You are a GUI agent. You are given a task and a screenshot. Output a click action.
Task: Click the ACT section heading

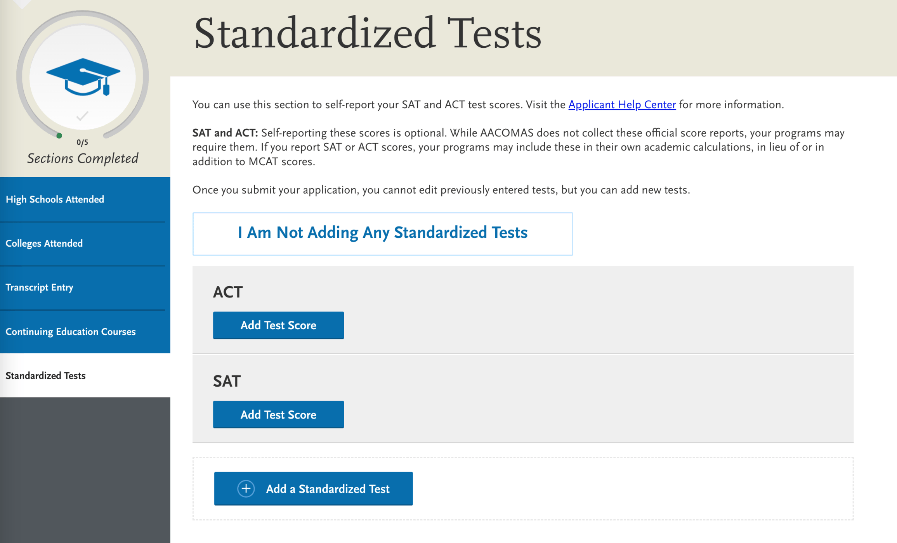(x=228, y=292)
